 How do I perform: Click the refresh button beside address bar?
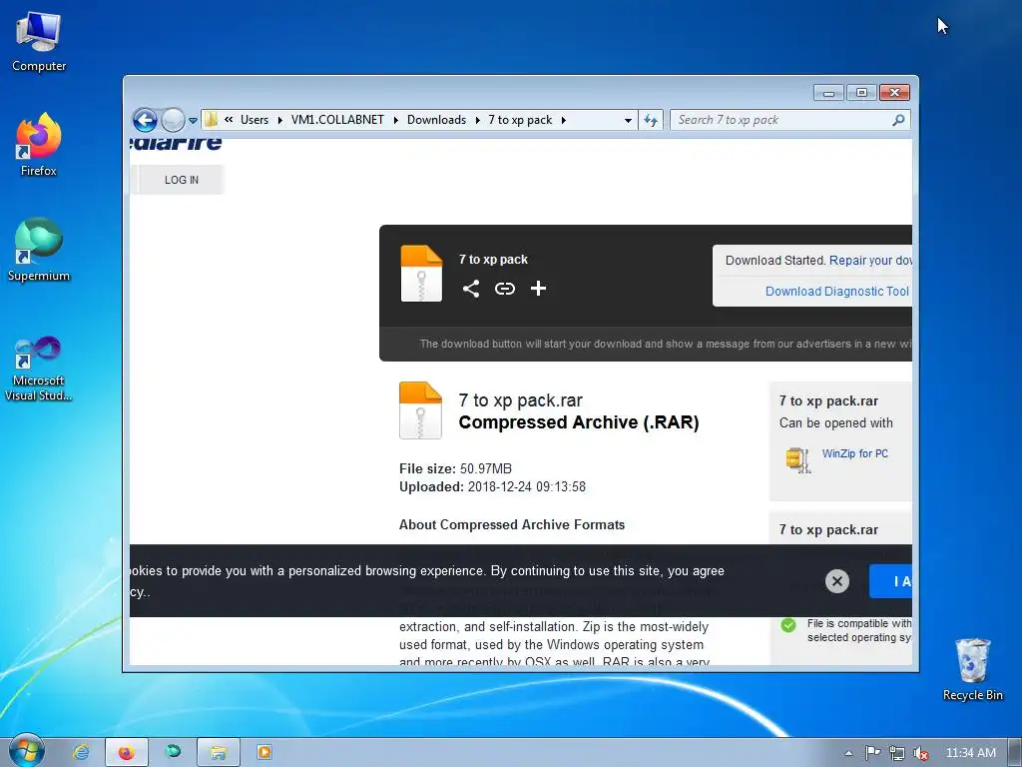coord(651,120)
